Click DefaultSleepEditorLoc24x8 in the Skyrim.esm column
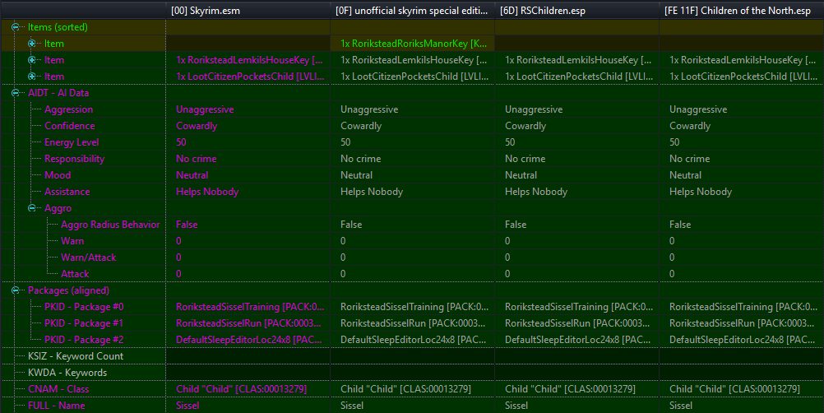Viewport: 824px width, 413px height. (x=248, y=340)
